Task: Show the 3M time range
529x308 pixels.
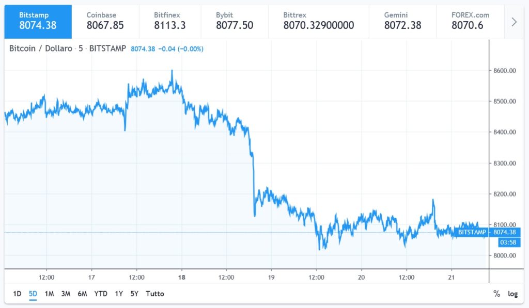Action: coord(66,294)
